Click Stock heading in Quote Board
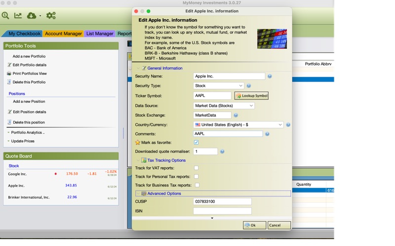The height and width of the screenshot is (246, 395). (x=14, y=166)
